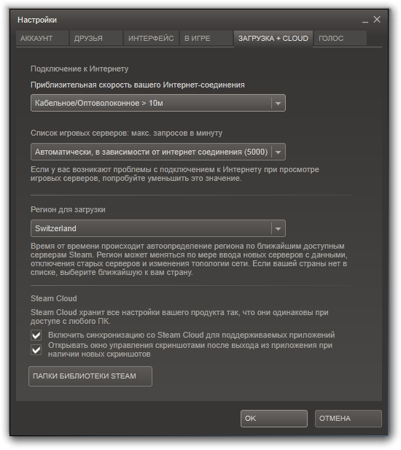401x450 pixels.
Task: Expand the Switzerland download region dropdown arrow
Action: 278,228
